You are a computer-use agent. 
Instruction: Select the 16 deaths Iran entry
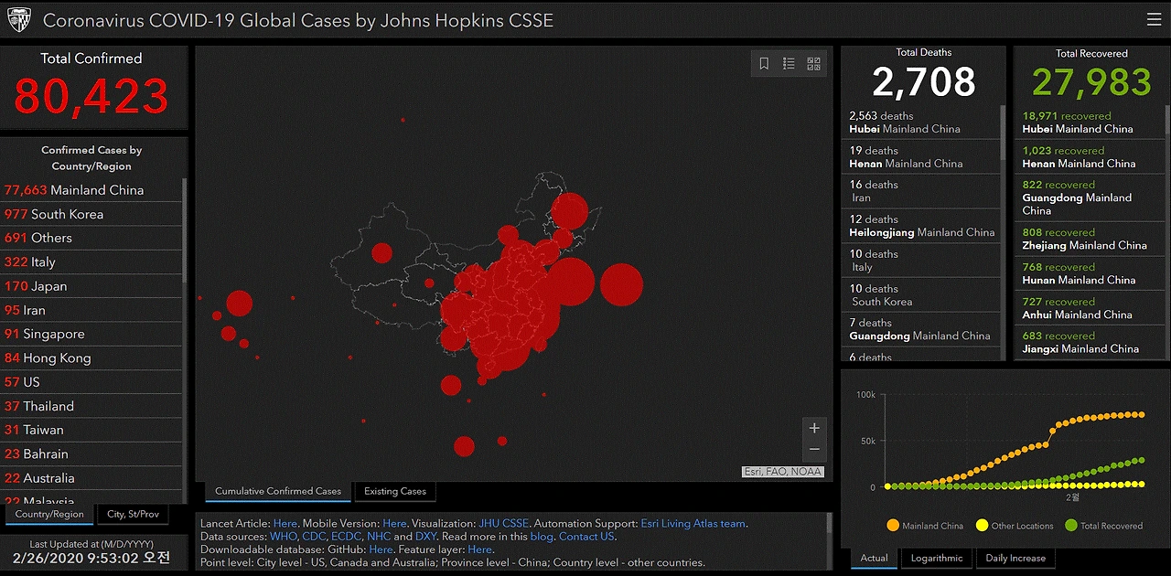921,191
